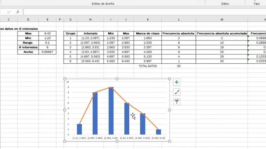Select column H header
Image resolution: width=266 pixels, height=149 pixels.
[90, 19]
